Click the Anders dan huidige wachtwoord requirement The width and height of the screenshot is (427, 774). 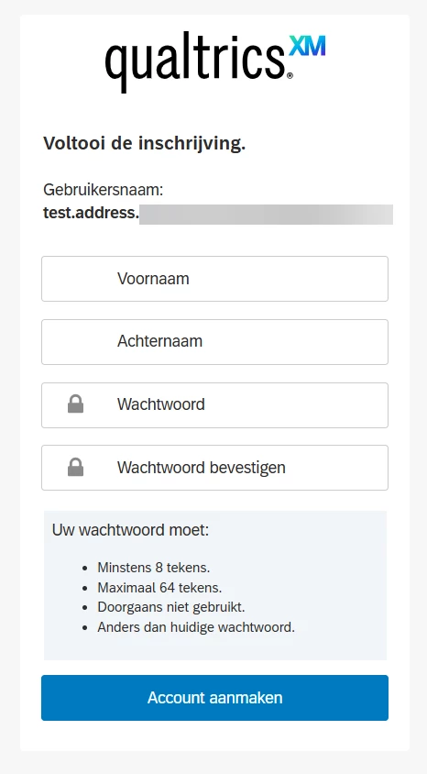(x=196, y=627)
